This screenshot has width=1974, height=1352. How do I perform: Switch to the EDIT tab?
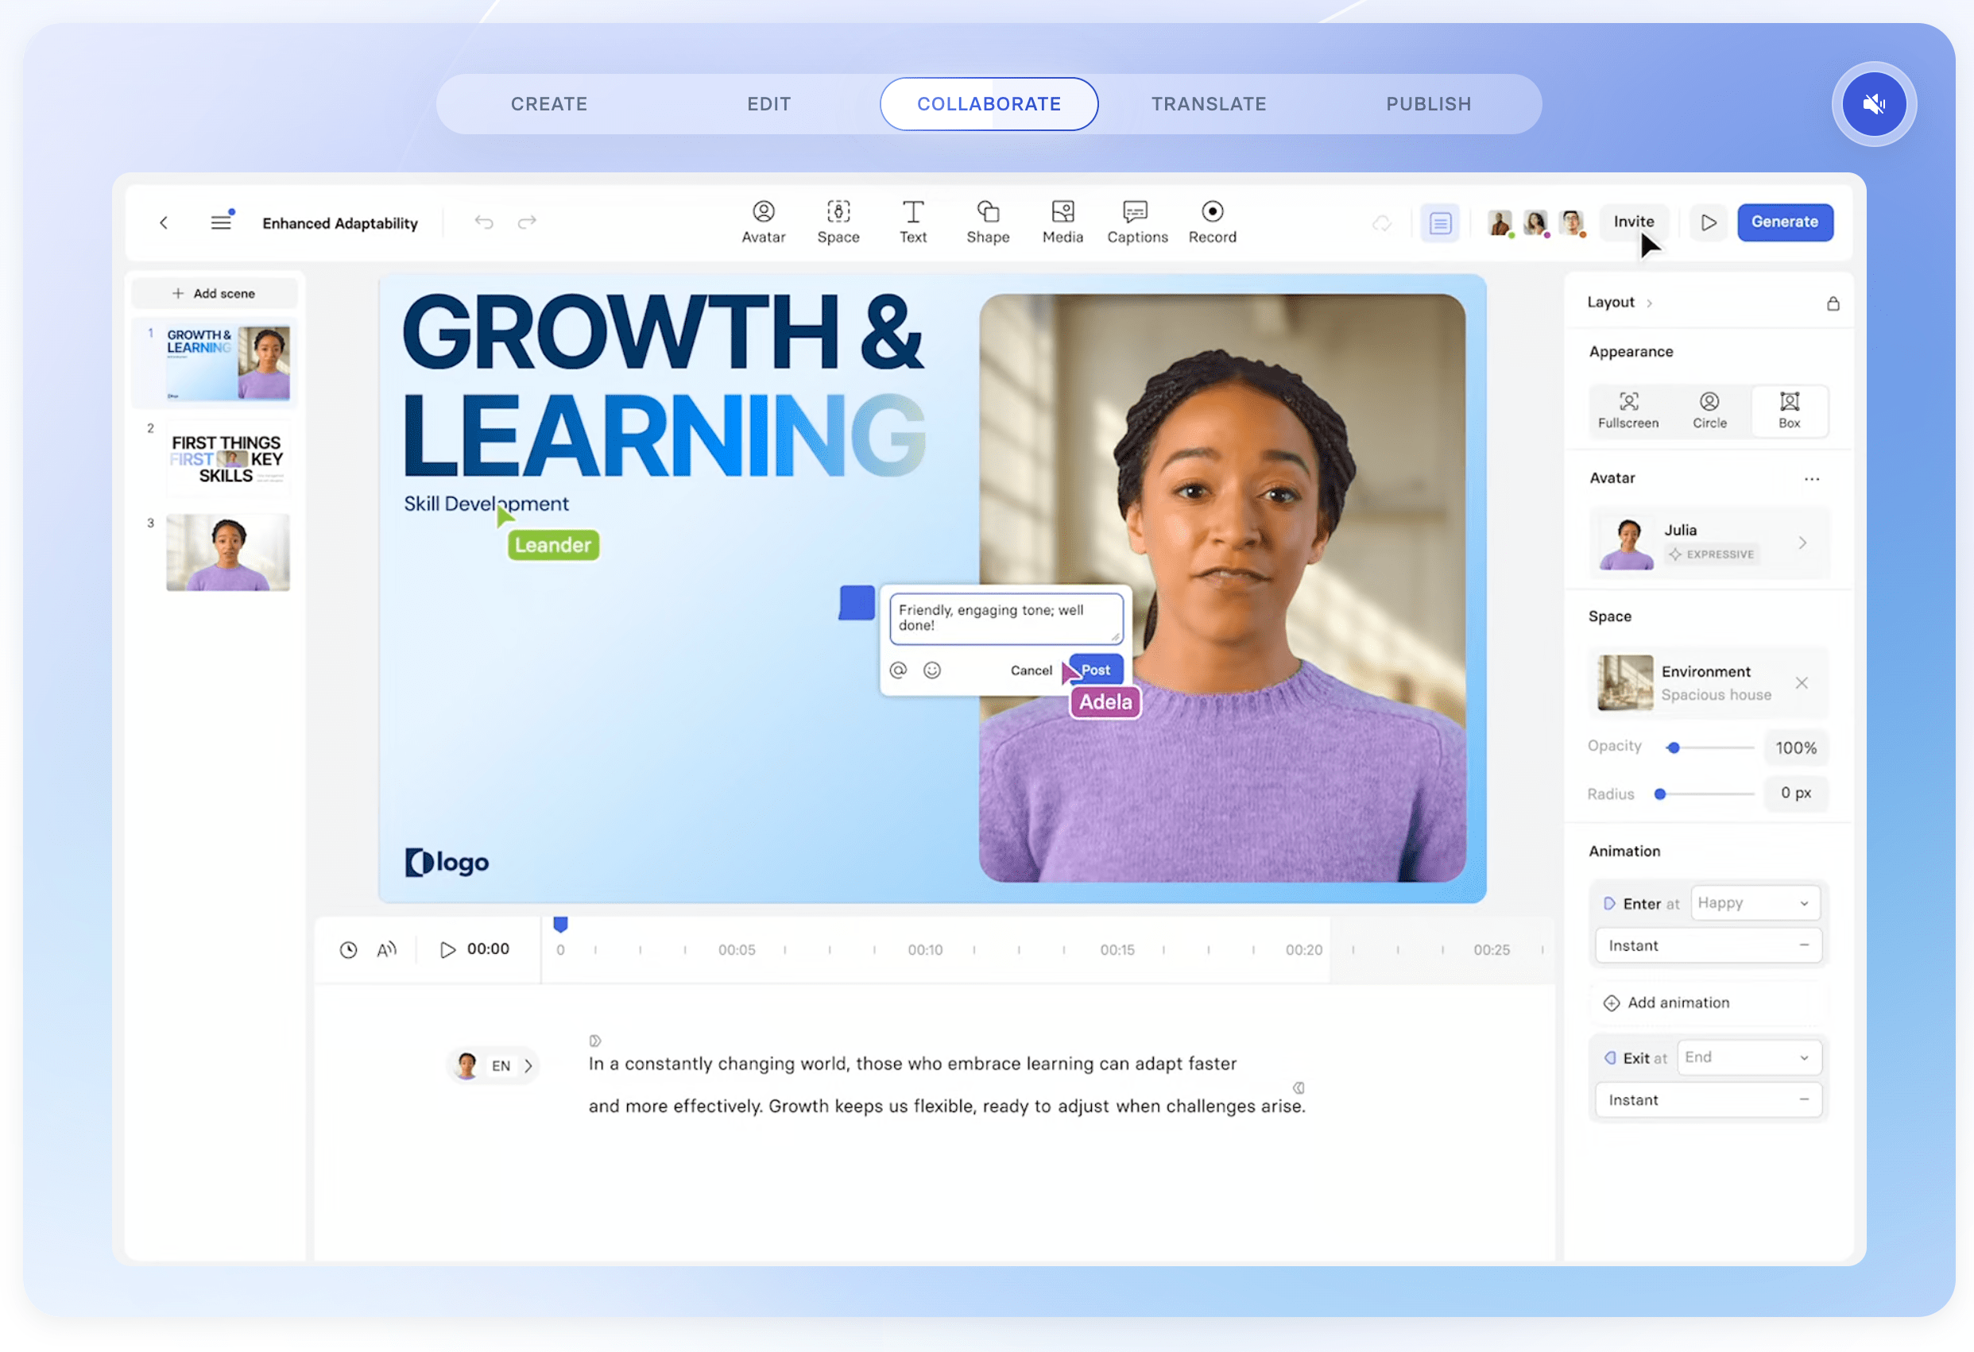(x=768, y=103)
